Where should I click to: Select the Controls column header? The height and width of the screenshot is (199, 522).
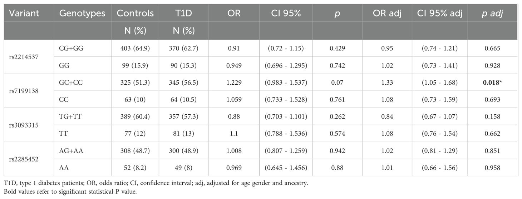(x=135, y=13)
